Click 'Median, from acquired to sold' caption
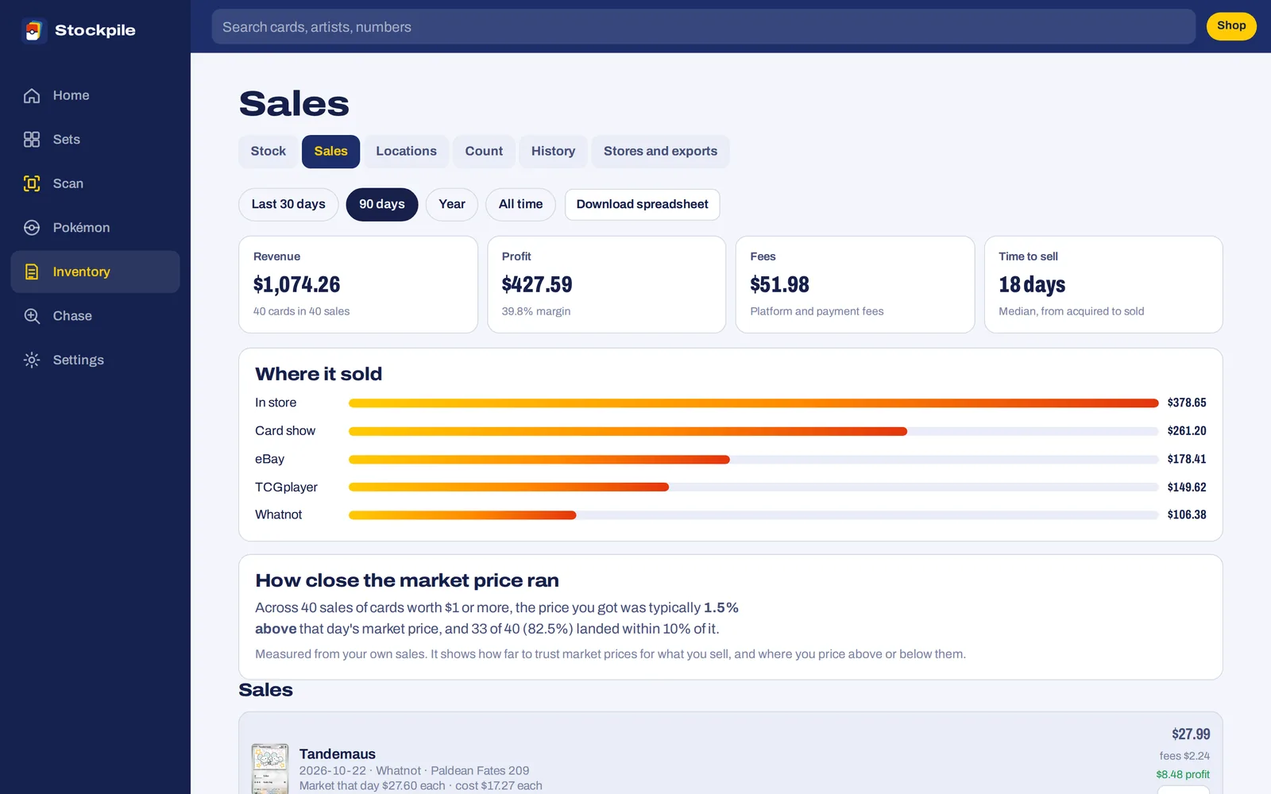 [x=1071, y=312]
